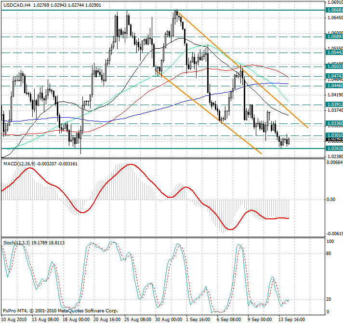The width and height of the screenshot is (343, 323).
Task: Select the Stoch(12,3,3) indicator label
Action: point(15,242)
